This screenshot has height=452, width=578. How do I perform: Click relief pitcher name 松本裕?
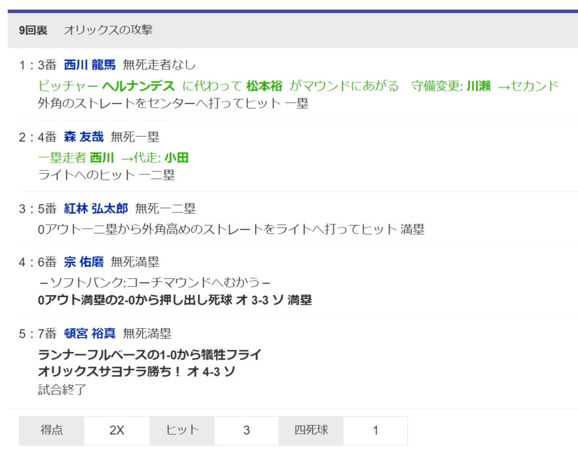(264, 86)
